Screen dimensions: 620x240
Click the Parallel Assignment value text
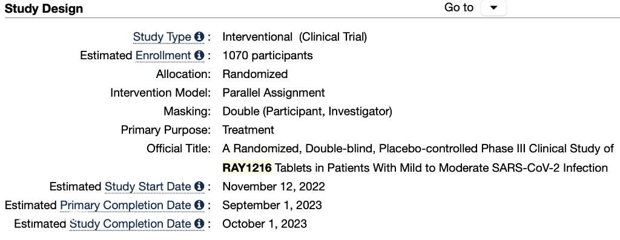pyautogui.click(x=274, y=92)
